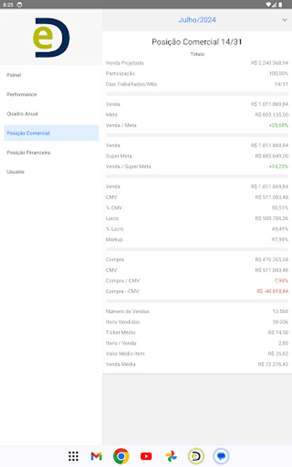Open YouTube from the dock

click(146, 456)
